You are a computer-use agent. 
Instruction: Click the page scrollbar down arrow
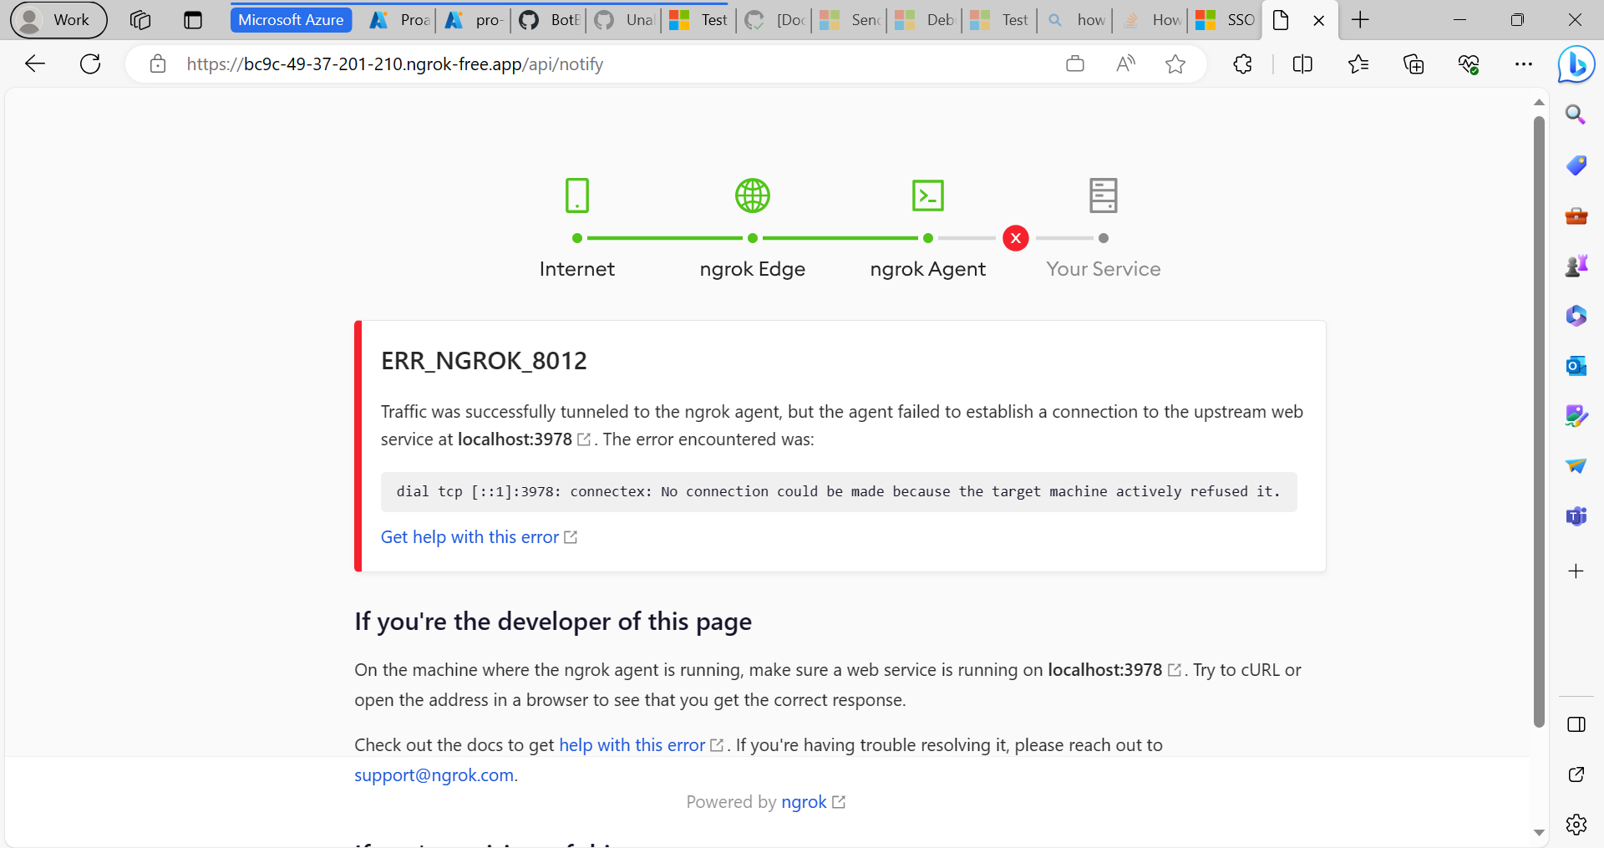tap(1538, 833)
